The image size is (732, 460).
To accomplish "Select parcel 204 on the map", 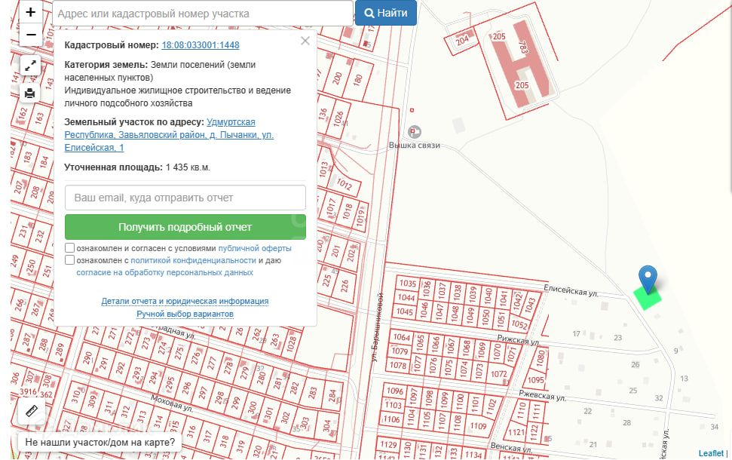I will tap(462, 40).
